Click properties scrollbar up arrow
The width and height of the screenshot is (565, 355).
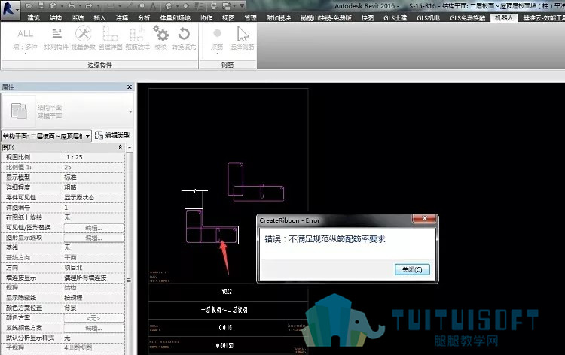click(130, 147)
